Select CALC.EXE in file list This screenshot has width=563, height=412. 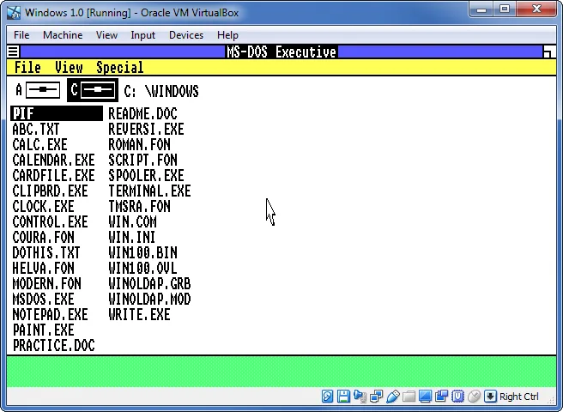tap(39, 144)
